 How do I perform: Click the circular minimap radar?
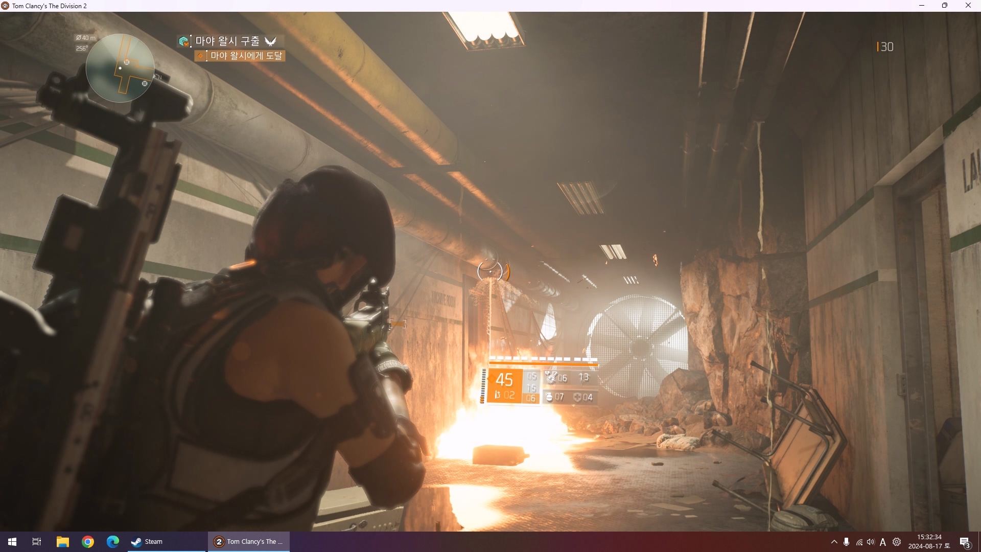pyautogui.click(x=120, y=68)
